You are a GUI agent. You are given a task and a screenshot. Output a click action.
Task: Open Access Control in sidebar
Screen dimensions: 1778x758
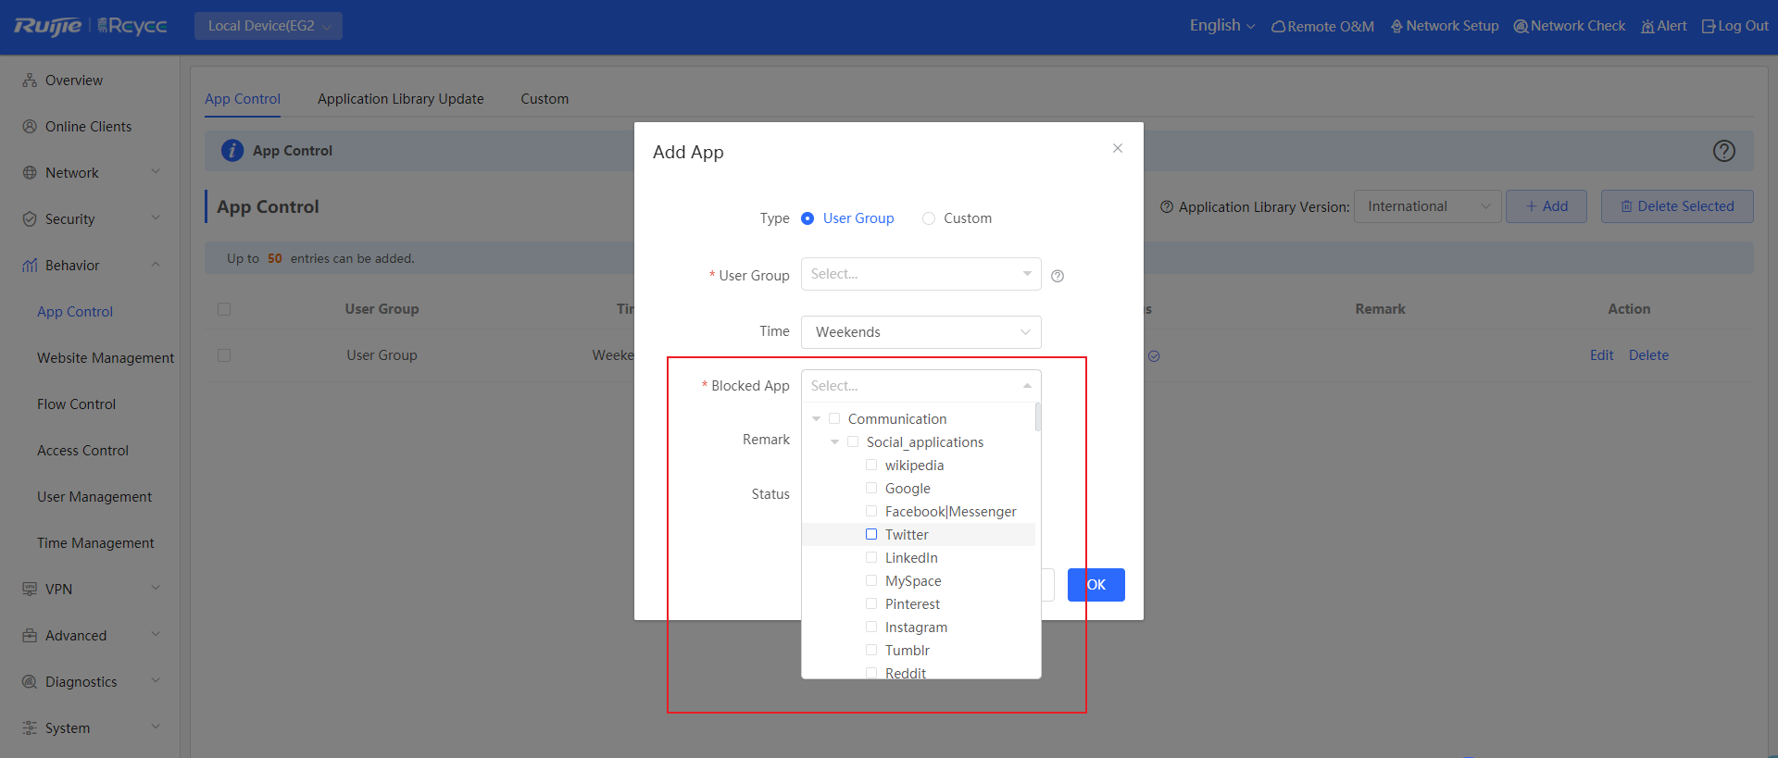click(x=83, y=451)
